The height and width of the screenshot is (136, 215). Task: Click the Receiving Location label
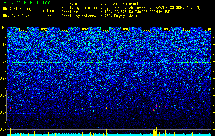click(80, 8)
